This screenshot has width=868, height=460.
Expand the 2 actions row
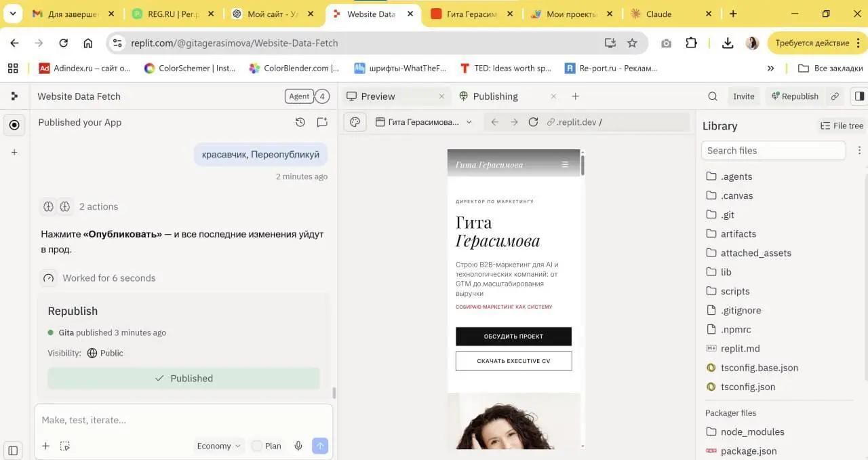[79, 206]
